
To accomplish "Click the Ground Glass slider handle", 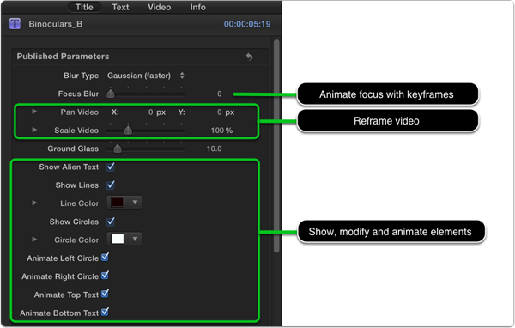I will [x=118, y=149].
